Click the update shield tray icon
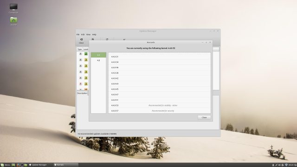 pos(286,165)
